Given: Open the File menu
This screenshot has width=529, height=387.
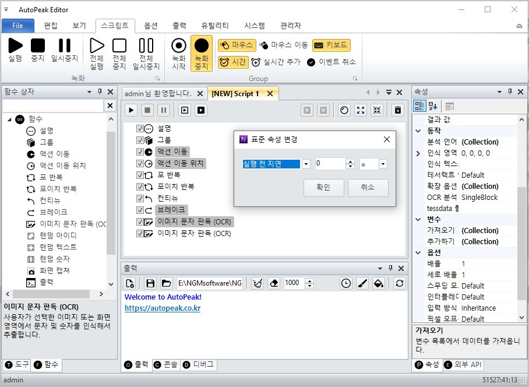Looking at the screenshot, I should [x=18, y=26].
